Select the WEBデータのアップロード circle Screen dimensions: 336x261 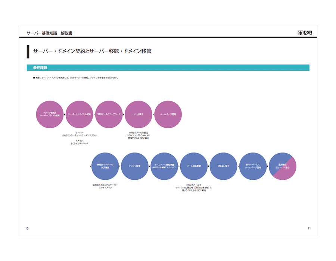pyautogui.click(x=109, y=114)
